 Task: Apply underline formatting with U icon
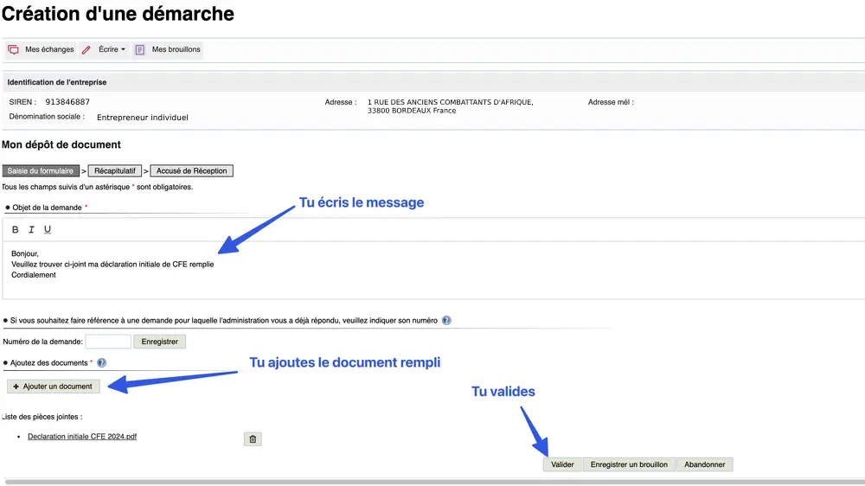[48, 229]
